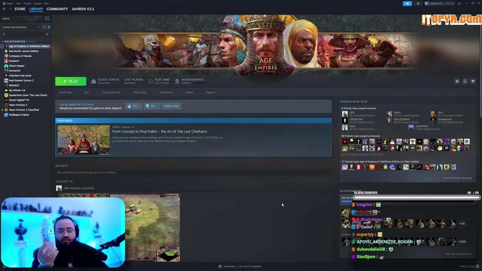Select Dispatch in the game list

(x=14, y=61)
